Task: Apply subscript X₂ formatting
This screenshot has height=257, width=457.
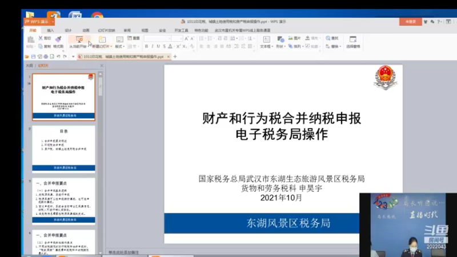Action: tap(185, 46)
